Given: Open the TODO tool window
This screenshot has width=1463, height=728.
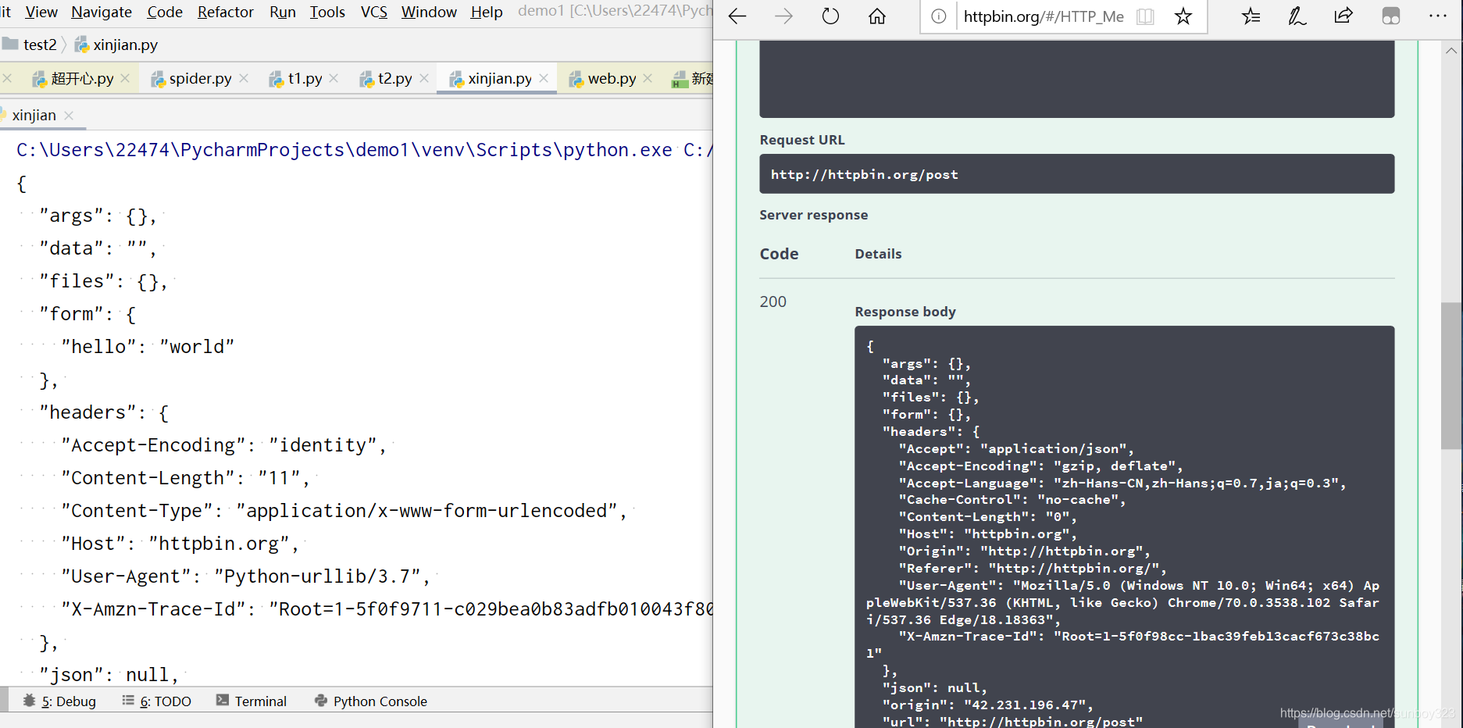Looking at the screenshot, I should point(156,701).
